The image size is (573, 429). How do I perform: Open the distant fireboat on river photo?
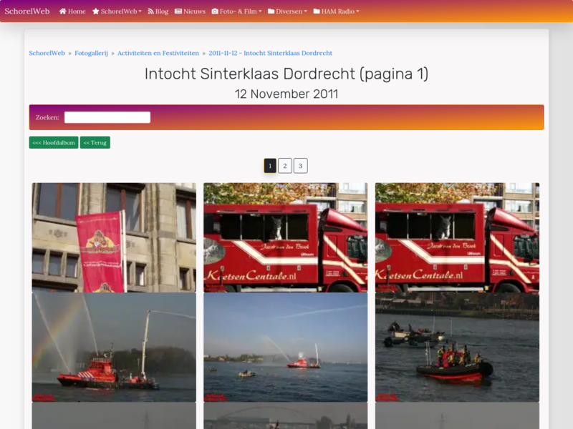coord(285,347)
